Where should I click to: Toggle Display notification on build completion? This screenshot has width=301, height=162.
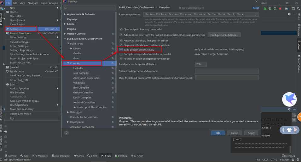click(x=121, y=45)
